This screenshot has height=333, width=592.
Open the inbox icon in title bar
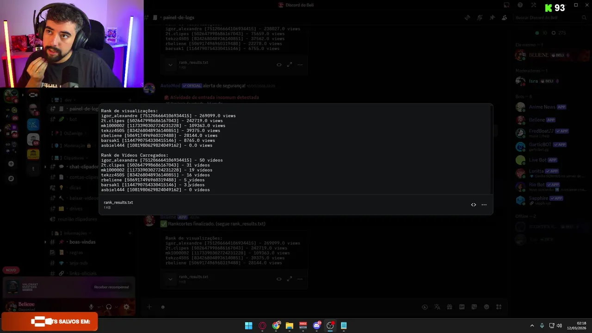coord(507,5)
